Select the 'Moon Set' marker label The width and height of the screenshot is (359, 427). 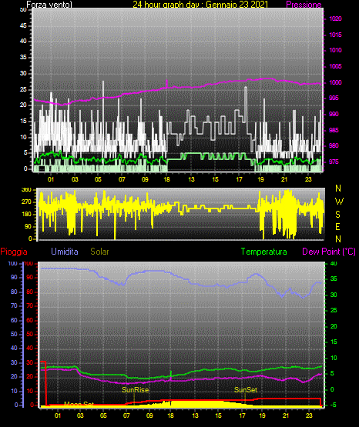[79, 404]
